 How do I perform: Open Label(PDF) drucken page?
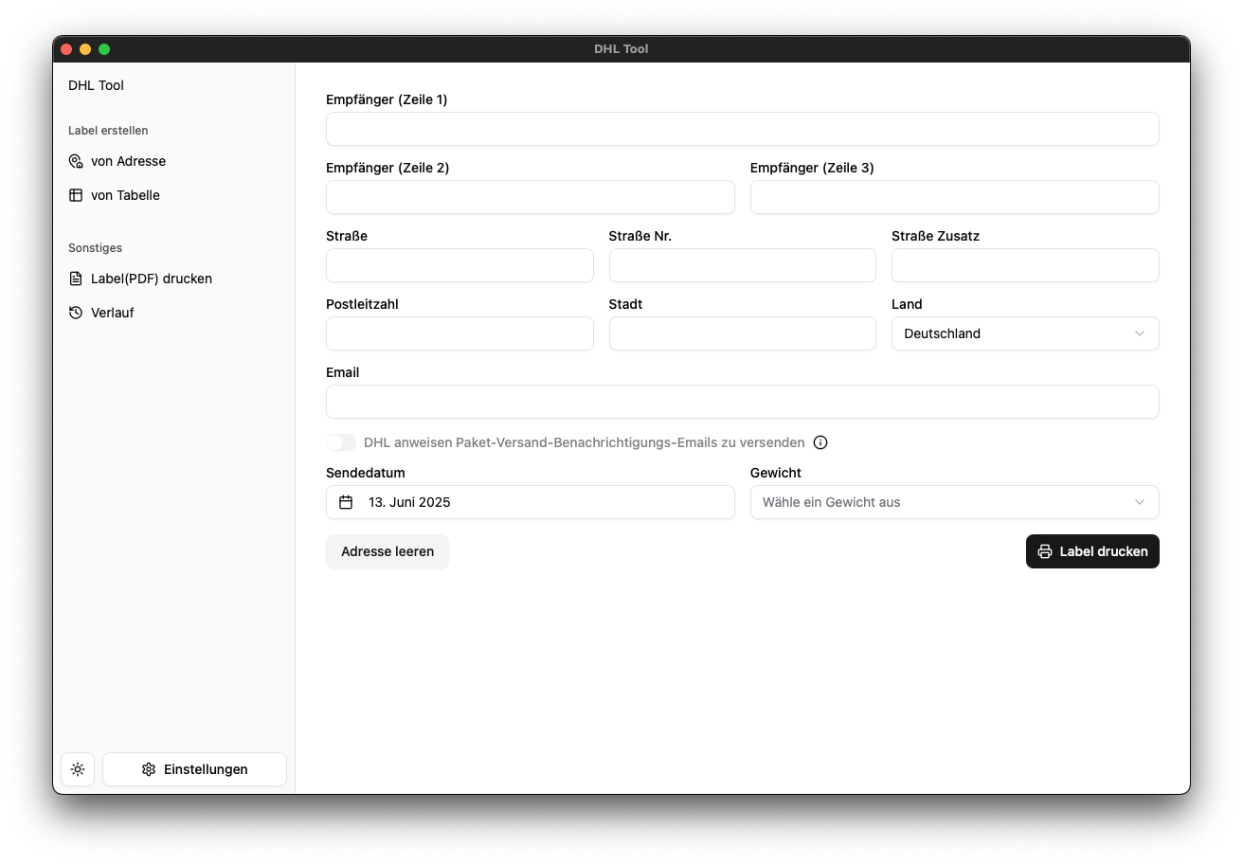174,279
